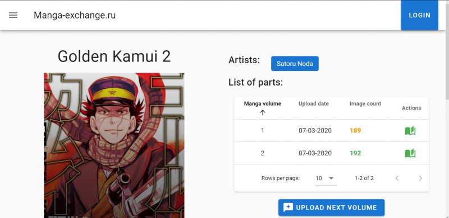This screenshot has height=218, width=449.
Task: Sort the table by the Manga volume header
Action: point(263,103)
